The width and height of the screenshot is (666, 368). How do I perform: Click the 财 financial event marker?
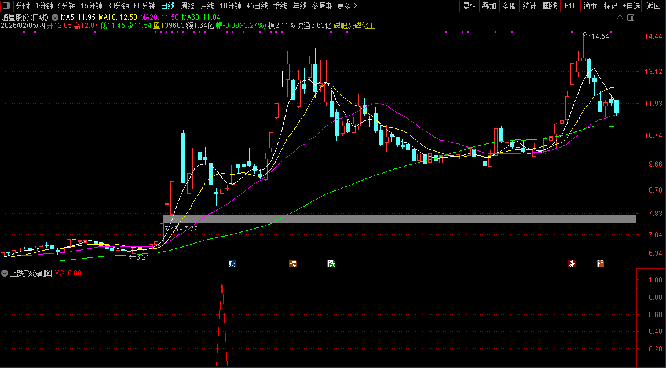[232, 264]
